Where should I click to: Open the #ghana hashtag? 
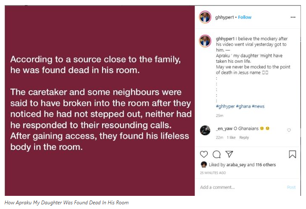click(243, 106)
